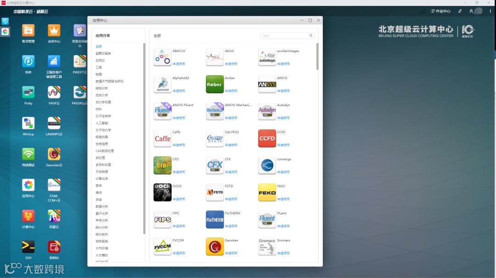Click the transfer arrows icon in top bar
The image size is (496, 278).
[460, 11]
